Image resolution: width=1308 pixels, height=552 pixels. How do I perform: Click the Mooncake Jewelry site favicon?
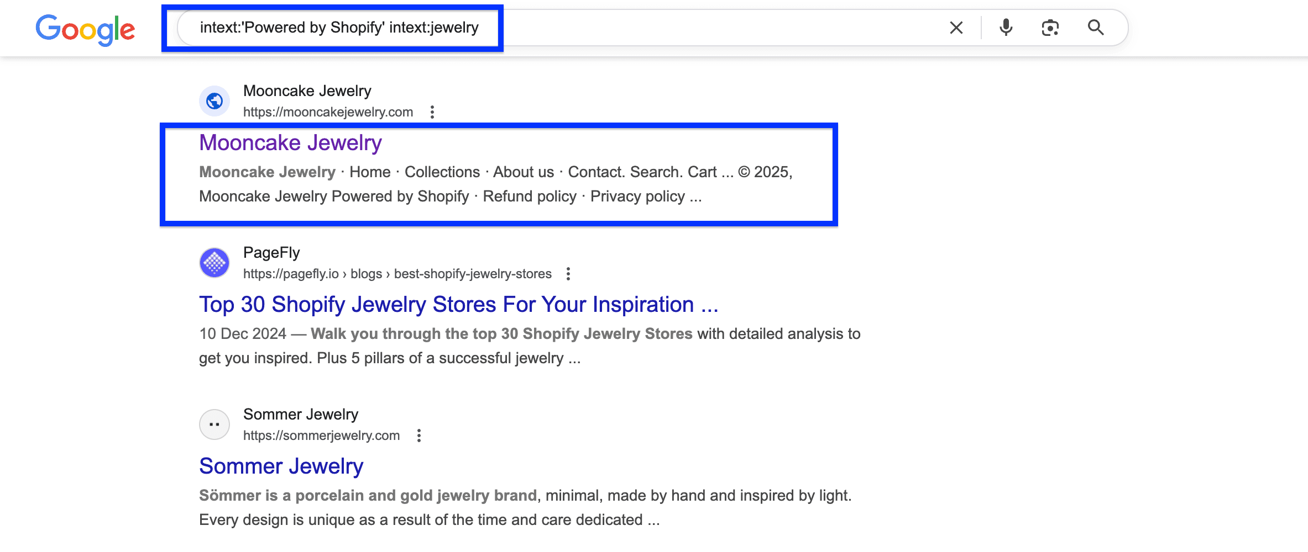point(214,100)
